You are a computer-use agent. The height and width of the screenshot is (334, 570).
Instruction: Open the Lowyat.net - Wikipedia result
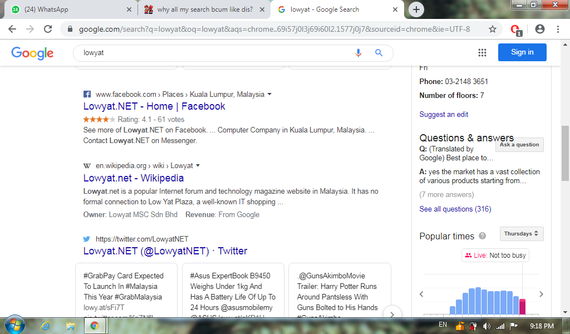[134, 178]
